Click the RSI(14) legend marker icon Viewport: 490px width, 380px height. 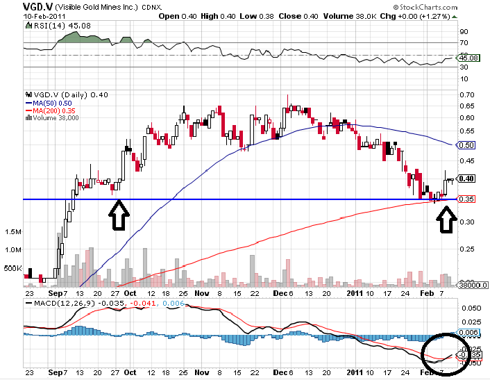pos(27,25)
